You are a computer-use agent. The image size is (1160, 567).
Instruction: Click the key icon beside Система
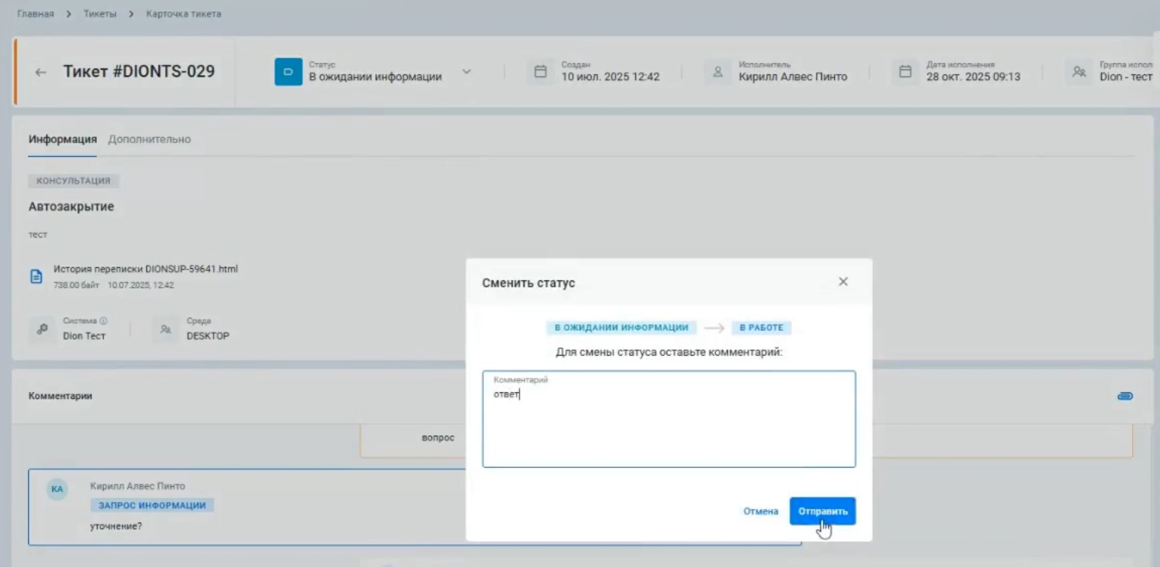coord(42,329)
